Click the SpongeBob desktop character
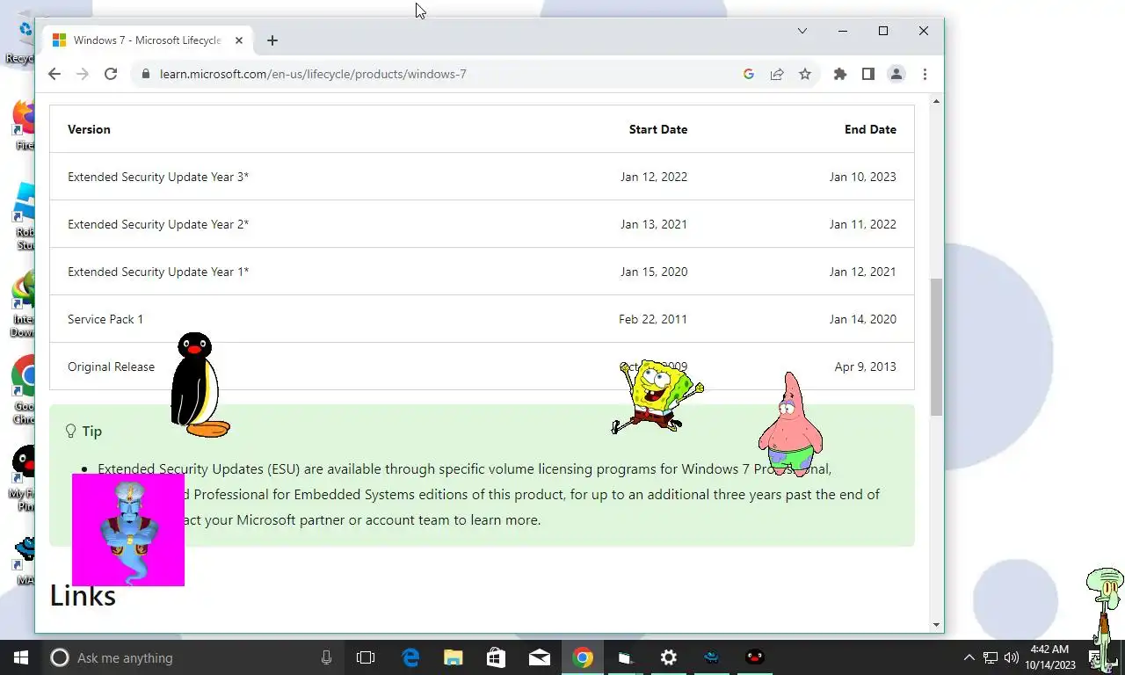The width and height of the screenshot is (1125, 675). coord(657,396)
